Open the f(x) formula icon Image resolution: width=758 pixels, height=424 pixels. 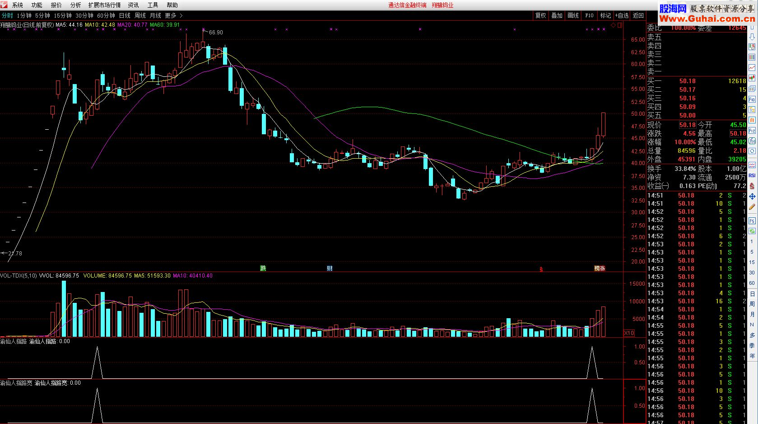752,141
